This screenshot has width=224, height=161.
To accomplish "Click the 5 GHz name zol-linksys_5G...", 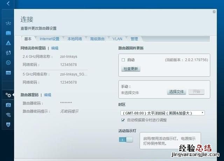I will point(73,74).
